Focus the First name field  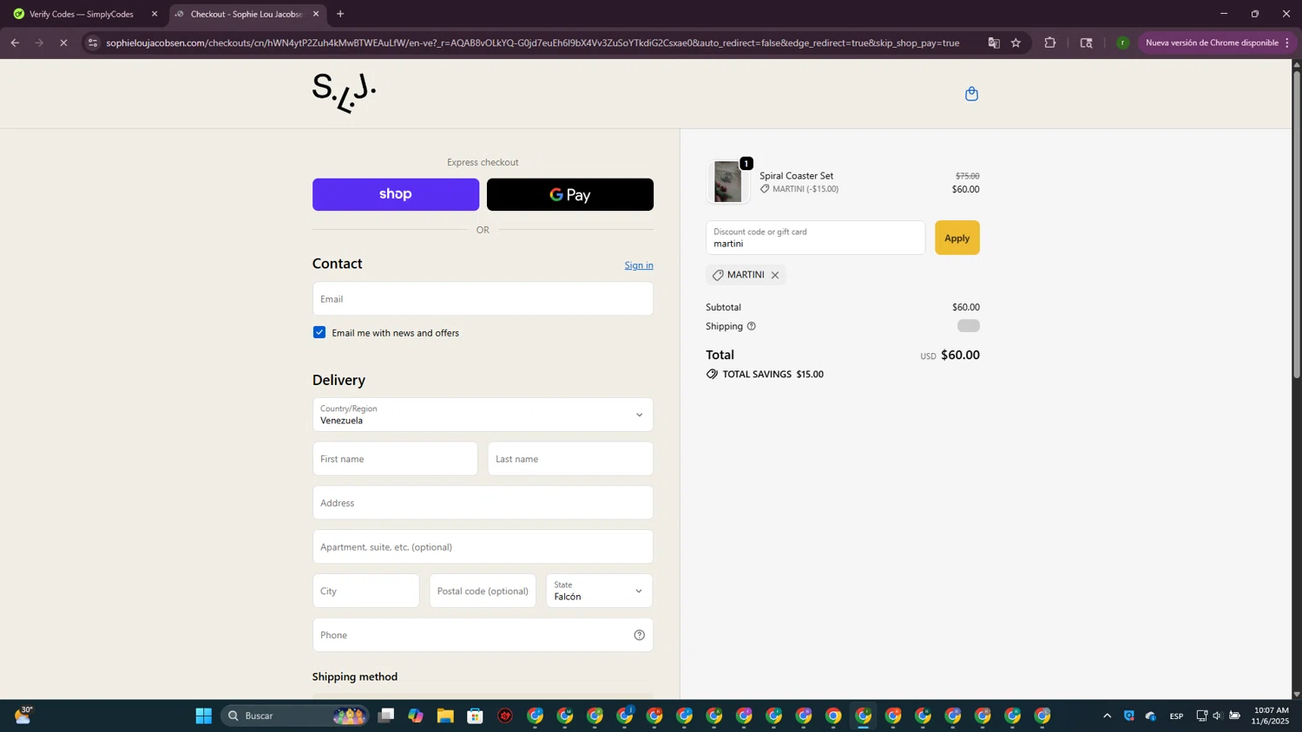395,459
